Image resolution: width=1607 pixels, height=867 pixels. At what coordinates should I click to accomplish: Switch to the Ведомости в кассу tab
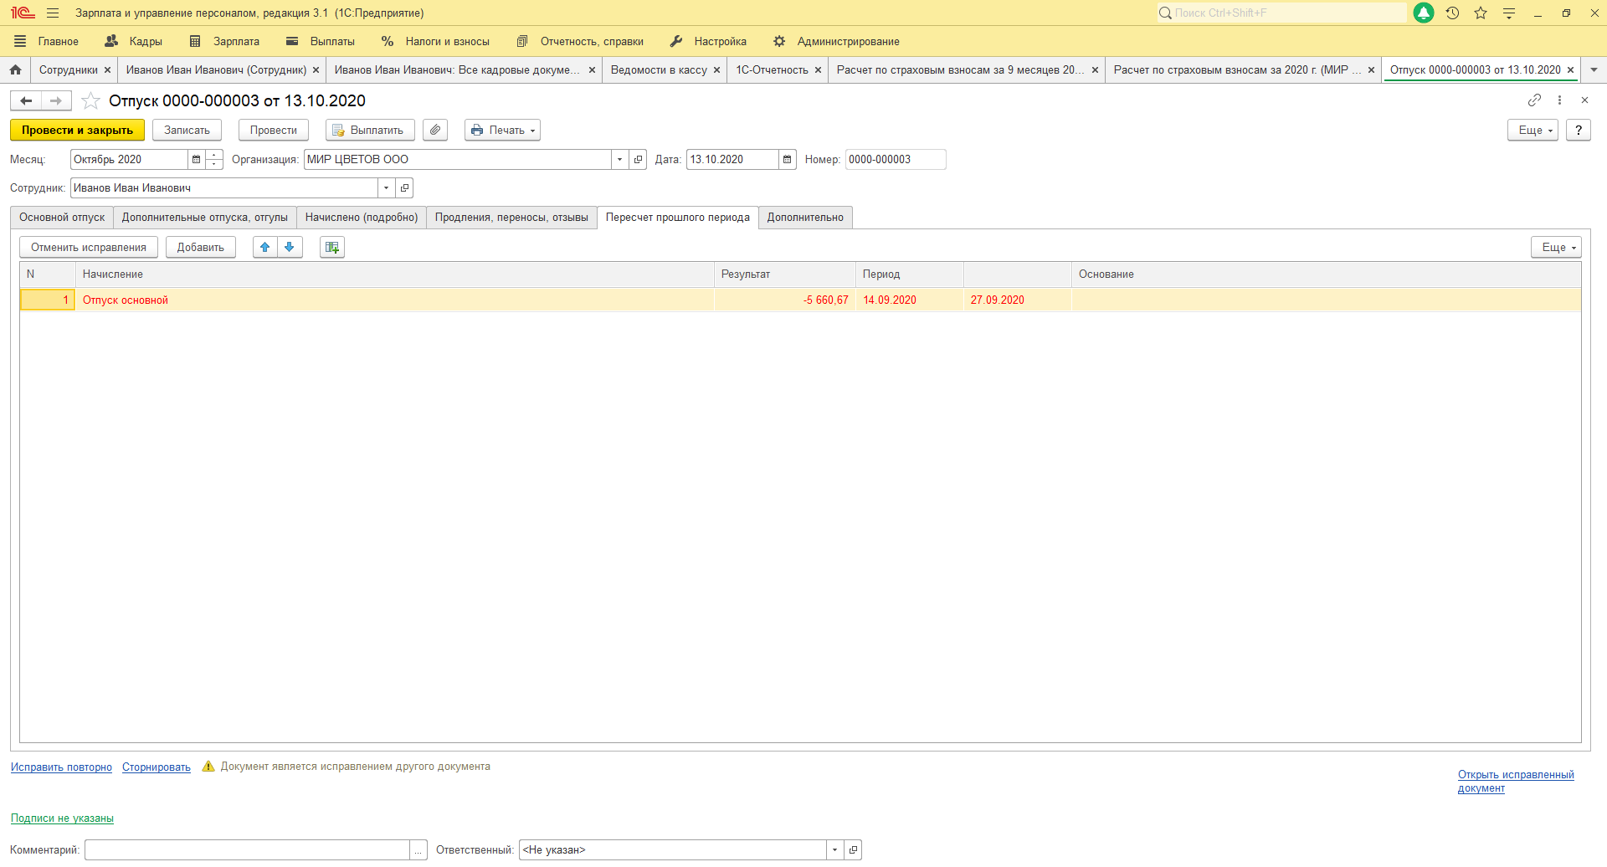659,69
